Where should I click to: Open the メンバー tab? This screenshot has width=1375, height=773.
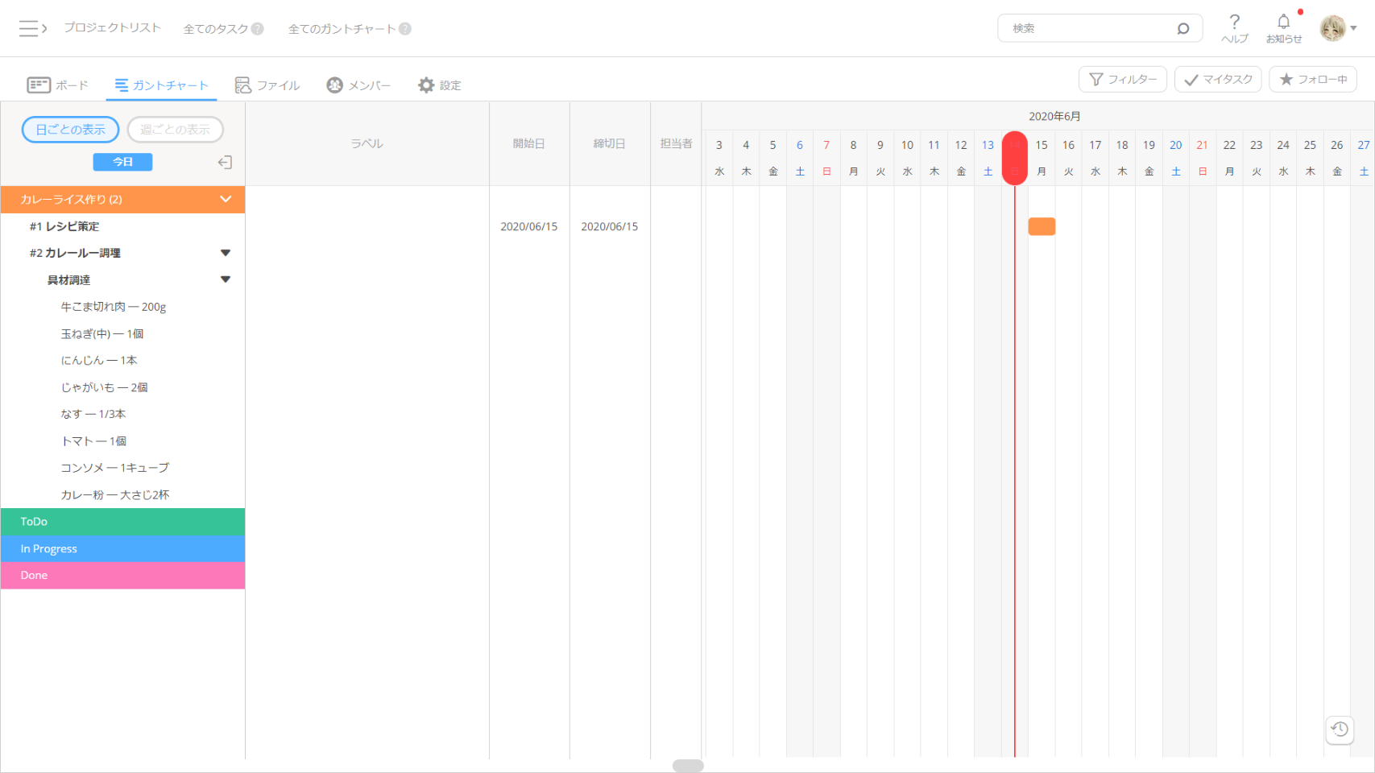coord(358,85)
